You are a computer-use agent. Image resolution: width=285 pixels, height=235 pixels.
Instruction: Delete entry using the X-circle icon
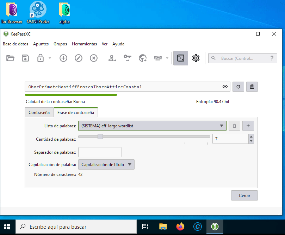(94, 58)
